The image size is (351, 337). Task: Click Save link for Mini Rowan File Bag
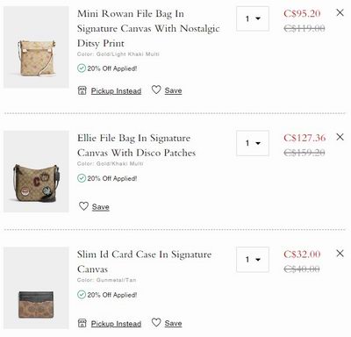[x=173, y=90]
